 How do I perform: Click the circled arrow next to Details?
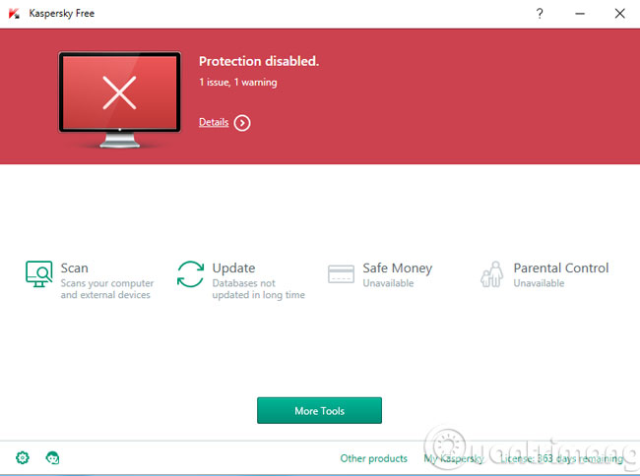coord(242,123)
